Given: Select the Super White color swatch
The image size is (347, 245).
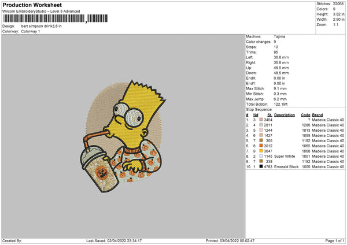Looking at the screenshot, I should pyautogui.click(x=261, y=156).
